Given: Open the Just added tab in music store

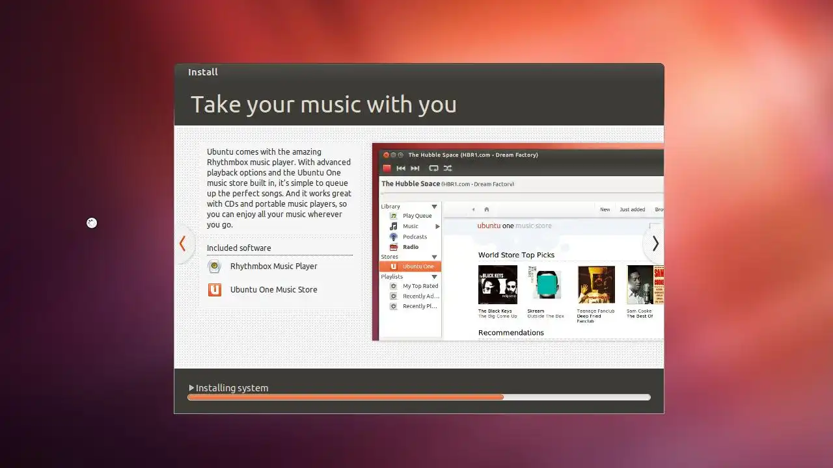Looking at the screenshot, I should pos(633,209).
